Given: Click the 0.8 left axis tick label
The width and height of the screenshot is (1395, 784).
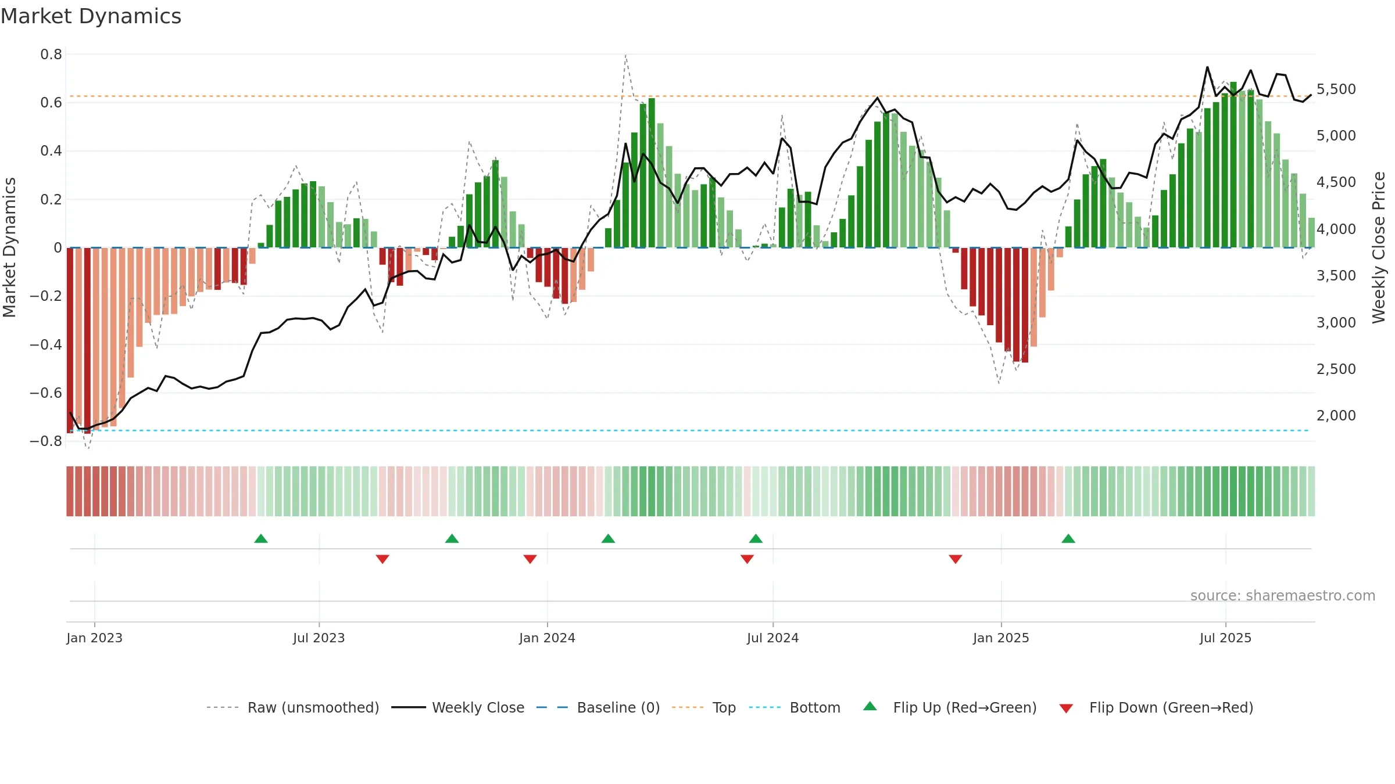Looking at the screenshot, I should [x=51, y=54].
